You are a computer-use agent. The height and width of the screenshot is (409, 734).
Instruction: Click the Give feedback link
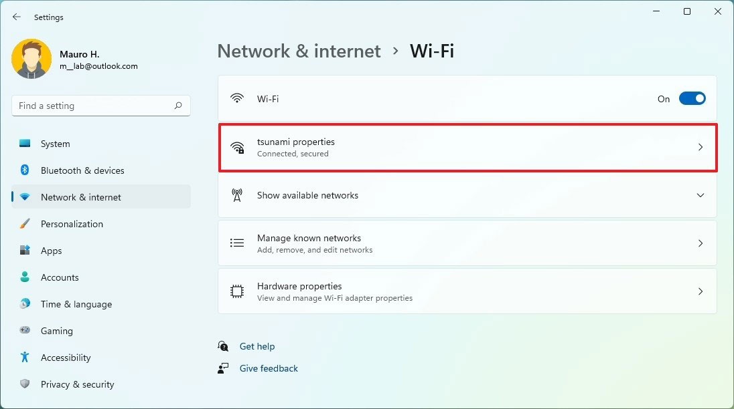pyautogui.click(x=269, y=368)
